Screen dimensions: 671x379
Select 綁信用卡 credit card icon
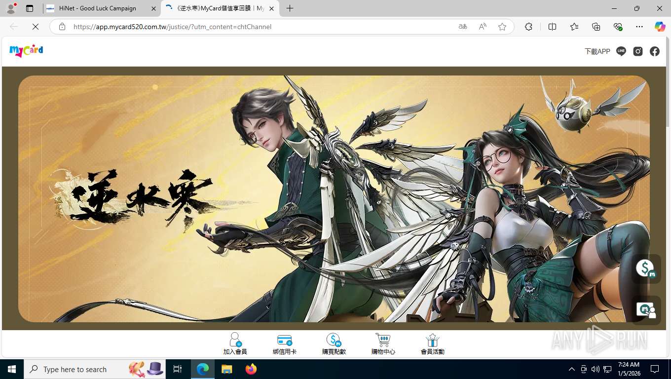[285, 343]
